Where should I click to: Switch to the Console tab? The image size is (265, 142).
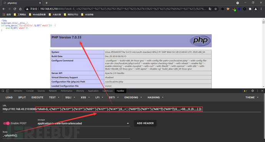point(30,91)
